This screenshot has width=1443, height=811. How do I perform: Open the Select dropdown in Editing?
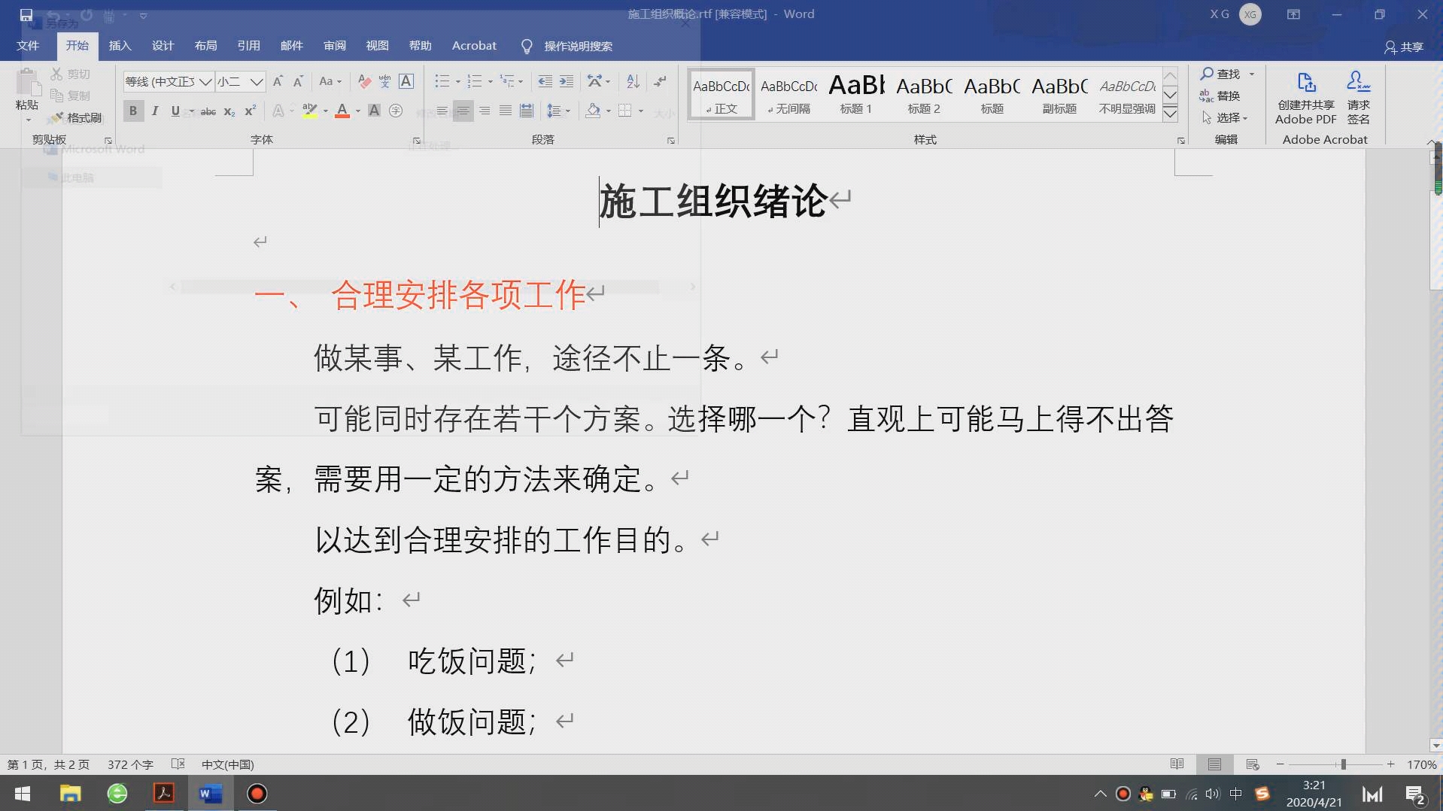(1225, 118)
